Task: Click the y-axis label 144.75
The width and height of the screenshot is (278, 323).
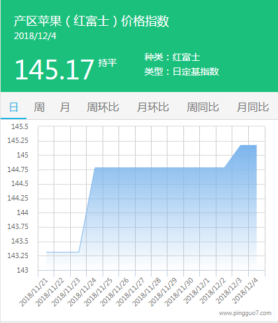Action: point(18,169)
